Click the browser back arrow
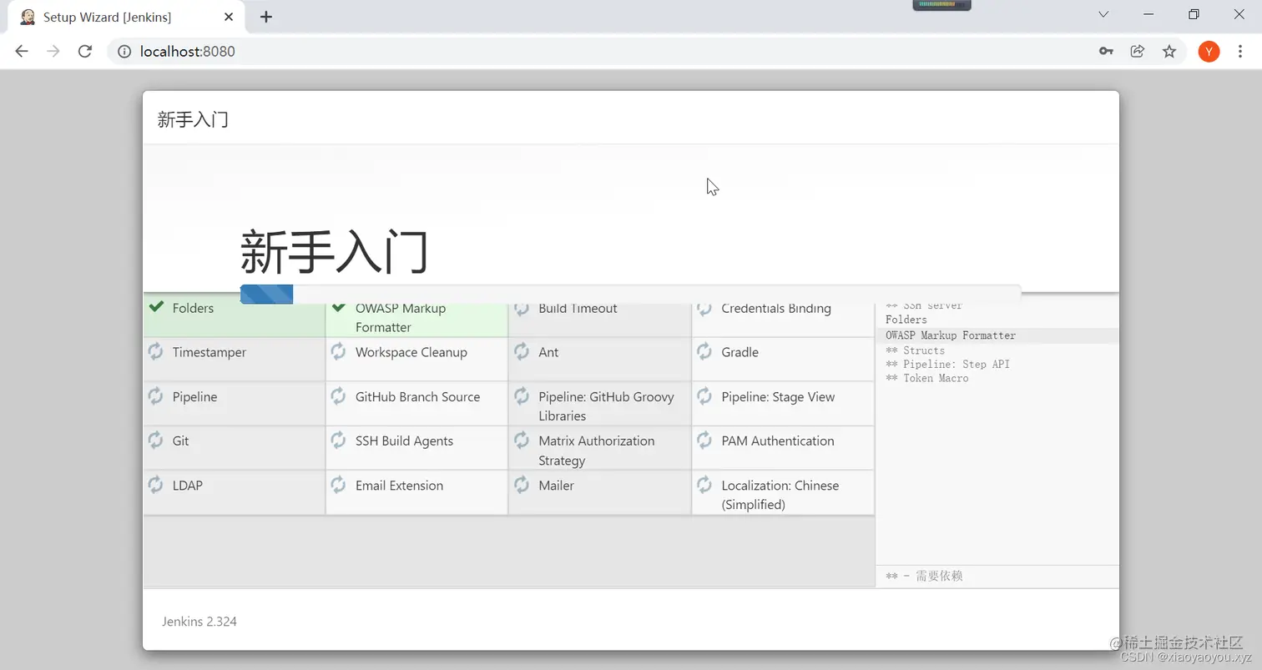Screen dimensions: 1262x670 [x=22, y=51]
